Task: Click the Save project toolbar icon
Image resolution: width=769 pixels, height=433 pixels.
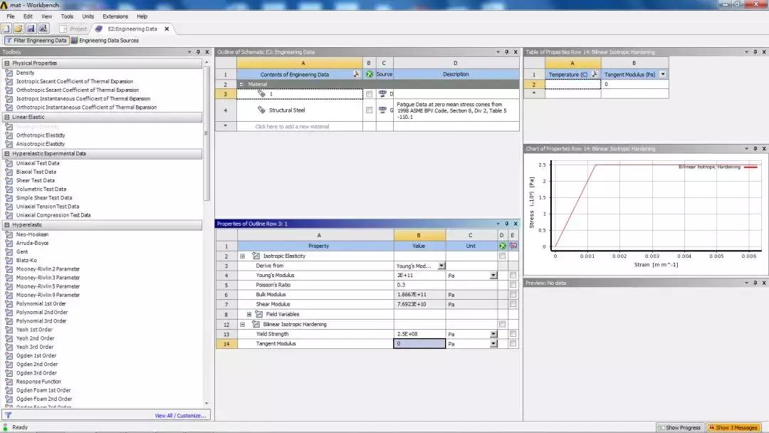Action: pyautogui.click(x=31, y=28)
